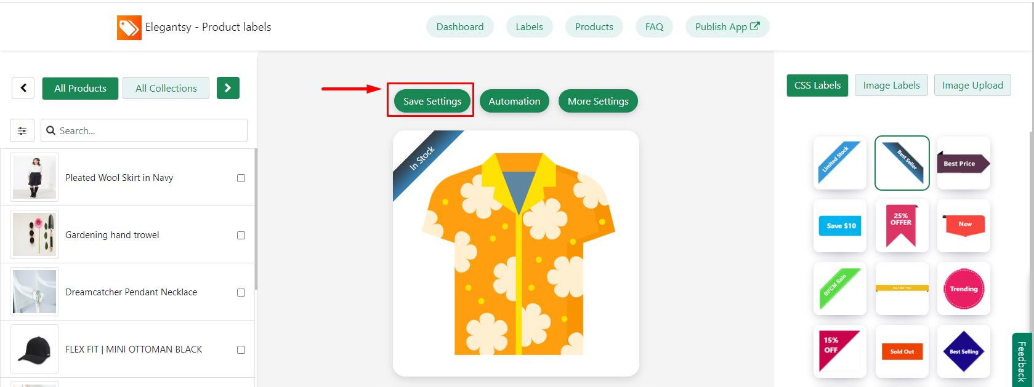Select the Limited Stock blue corner label
This screenshot has height=387, width=1034.
(839, 163)
